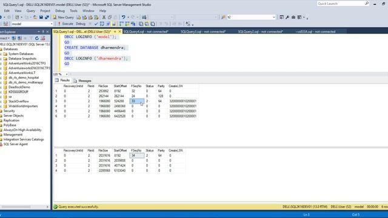Open the Undo history dropdown arrow
Viewport: 388px width, 218px height.
click(x=128, y=18)
